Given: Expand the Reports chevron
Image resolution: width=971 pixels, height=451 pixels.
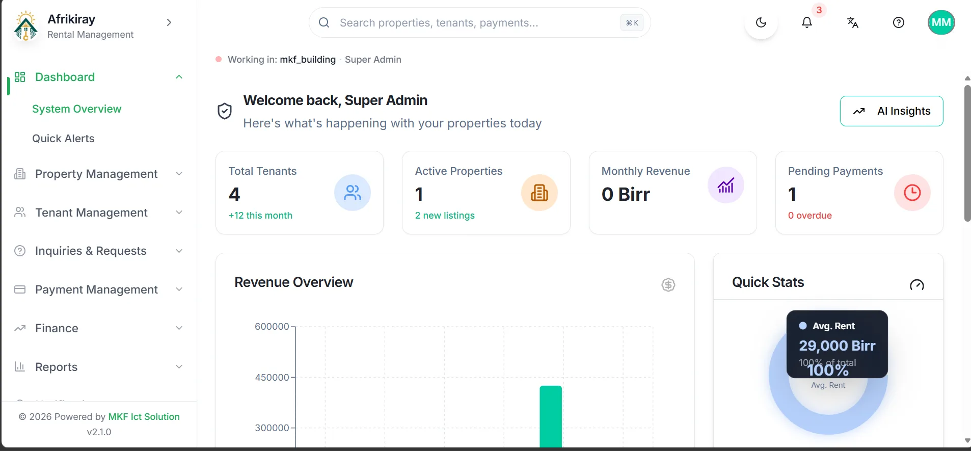Looking at the screenshot, I should click(x=179, y=366).
